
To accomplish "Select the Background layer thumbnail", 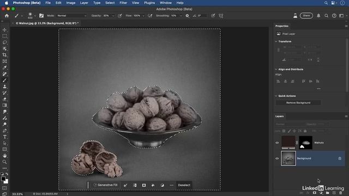I will tap(288, 158).
